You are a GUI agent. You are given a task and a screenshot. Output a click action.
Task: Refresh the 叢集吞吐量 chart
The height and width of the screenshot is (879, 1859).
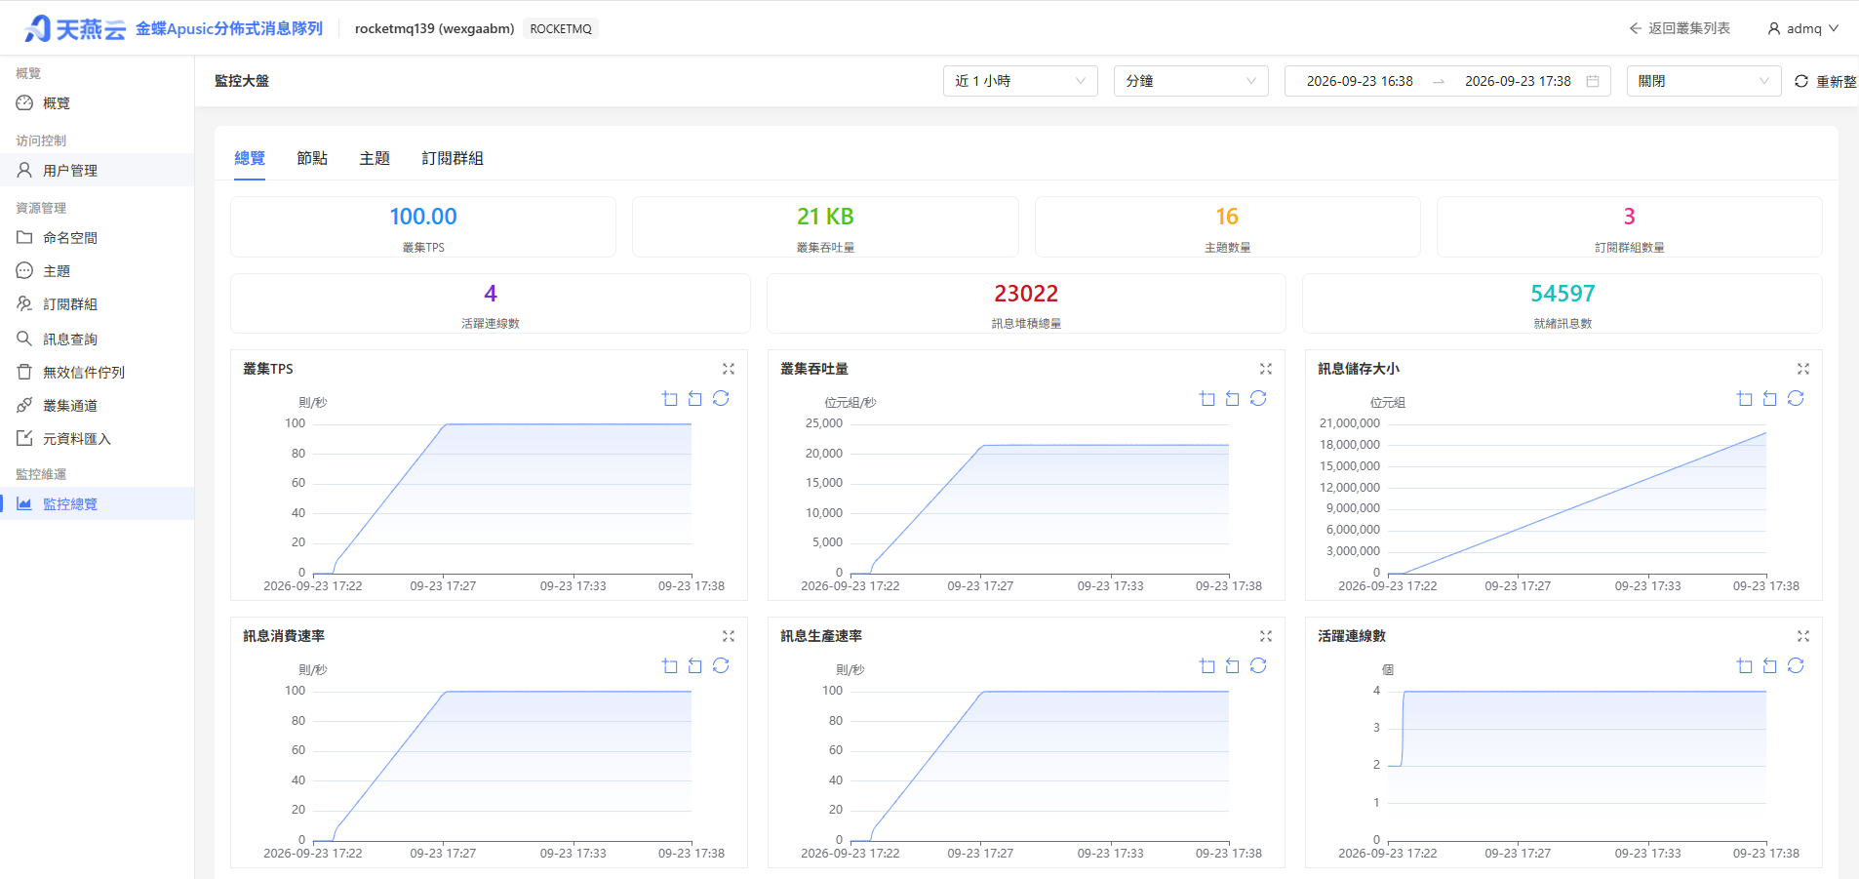1258,398
